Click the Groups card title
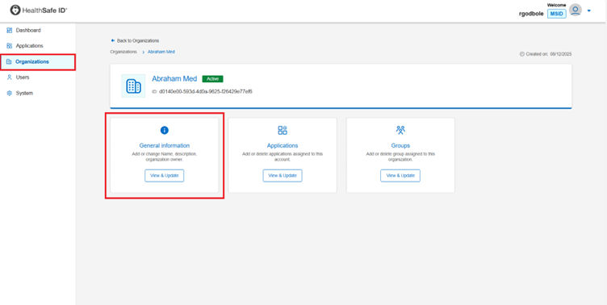Image resolution: width=607 pixels, height=305 pixels. pos(400,145)
